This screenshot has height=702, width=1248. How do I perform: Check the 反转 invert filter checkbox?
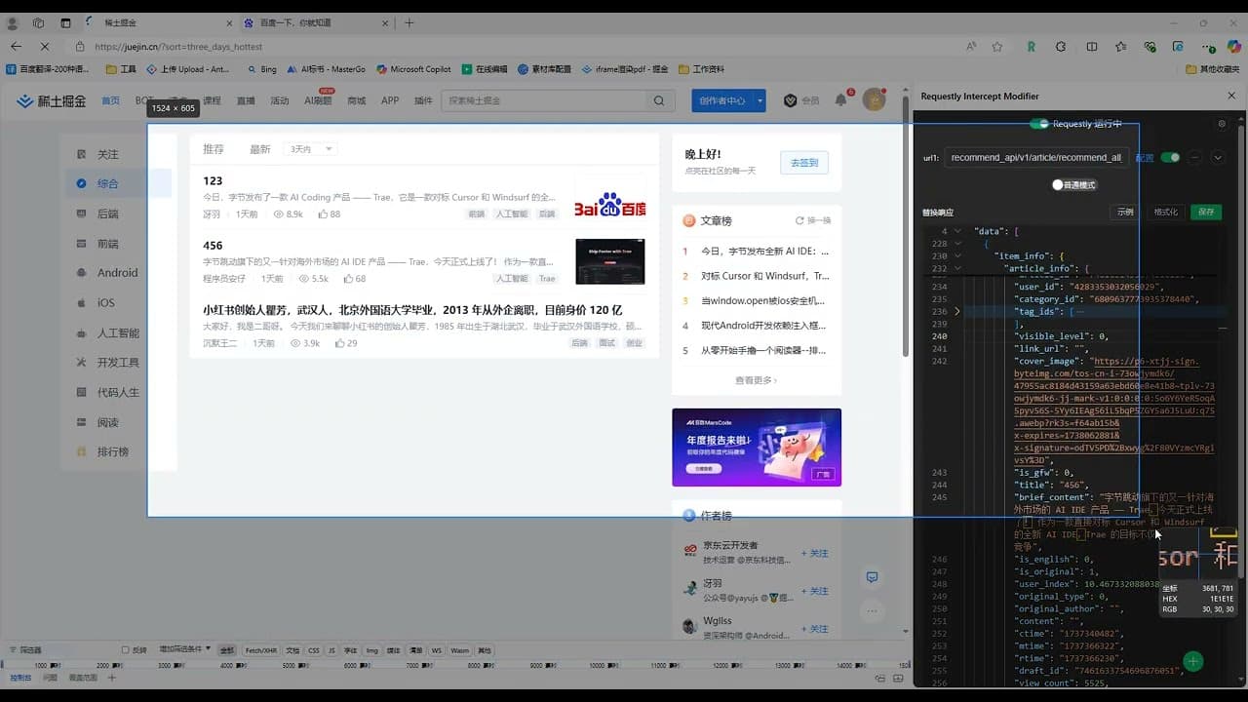pyautogui.click(x=125, y=649)
